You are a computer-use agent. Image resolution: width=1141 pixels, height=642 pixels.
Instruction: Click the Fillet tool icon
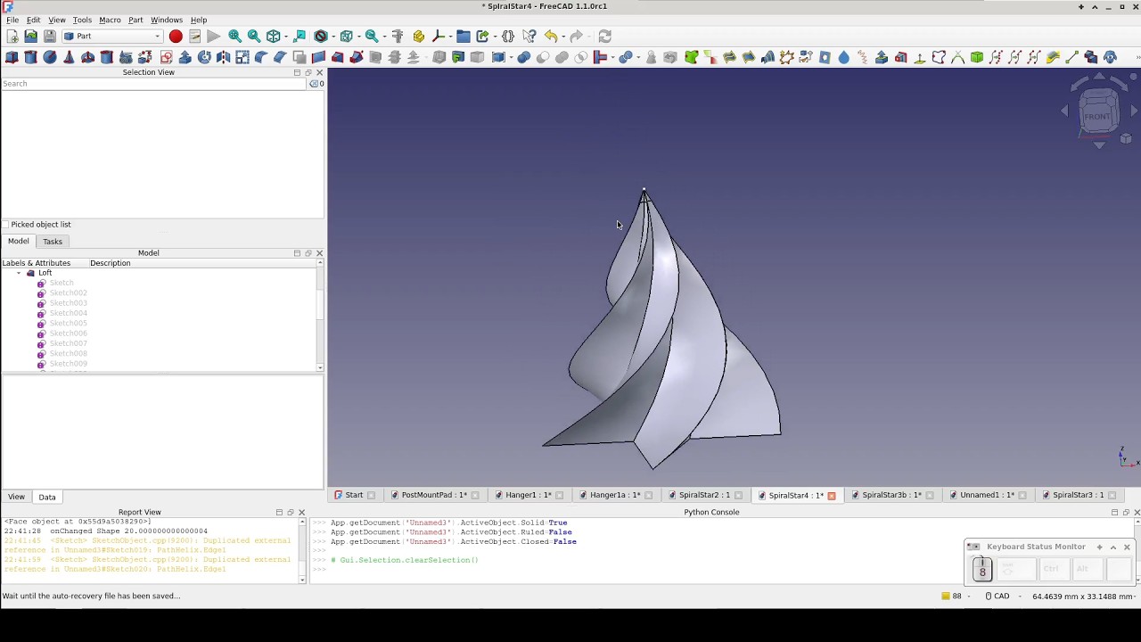pos(261,57)
